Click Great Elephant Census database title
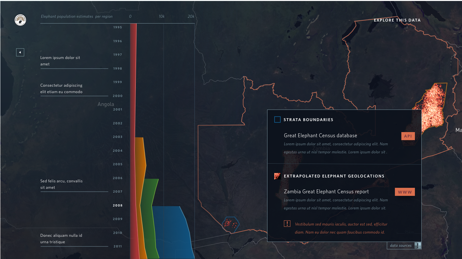Screen dimensions: 462x259 coord(320,136)
